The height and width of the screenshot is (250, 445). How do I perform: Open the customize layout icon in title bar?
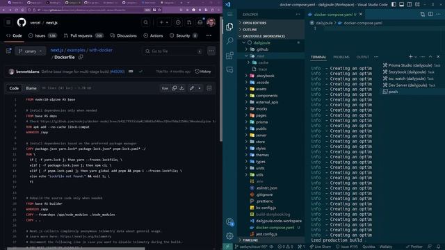417,5
